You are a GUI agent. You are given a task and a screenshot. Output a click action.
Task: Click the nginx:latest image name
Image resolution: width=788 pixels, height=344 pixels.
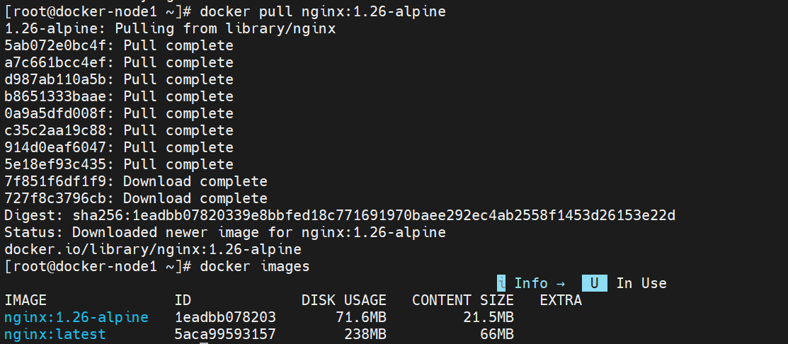55,335
